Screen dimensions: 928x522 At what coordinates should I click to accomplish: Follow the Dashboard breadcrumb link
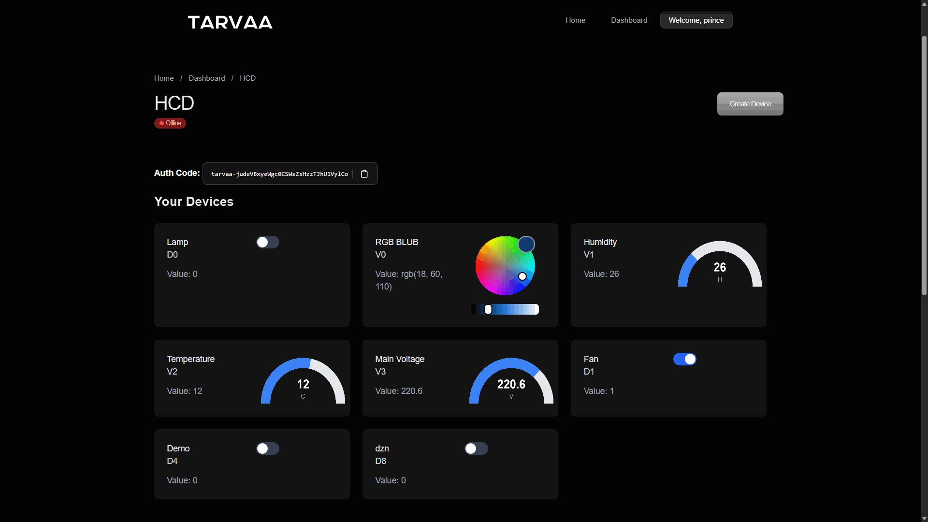[206, 78]
